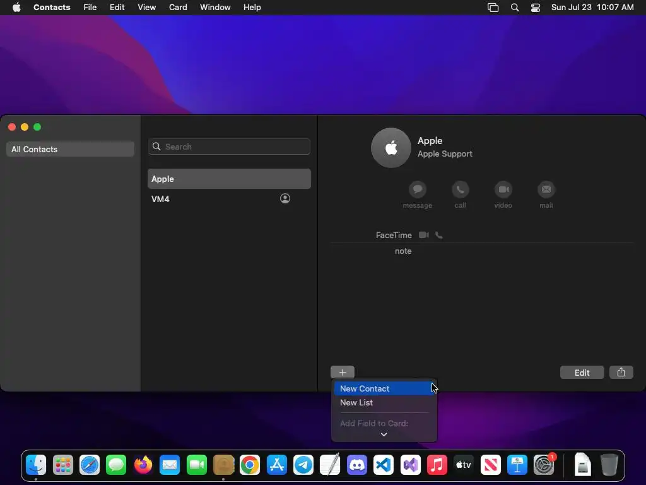Open the Help menu
Viewport: 646px width, 485px height.
pyautogui.click(x=252, y=8)
